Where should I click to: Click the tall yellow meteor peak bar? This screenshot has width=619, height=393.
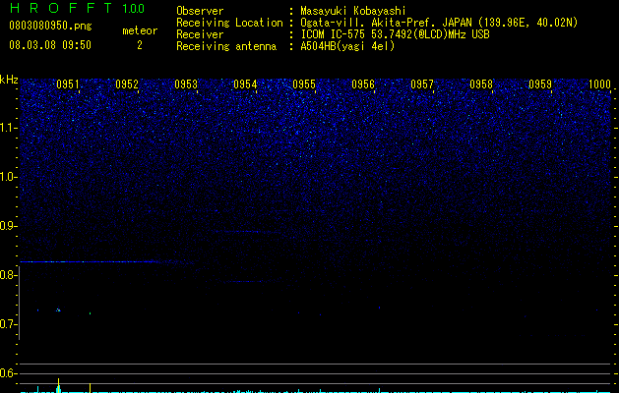(x=58, y=385)
